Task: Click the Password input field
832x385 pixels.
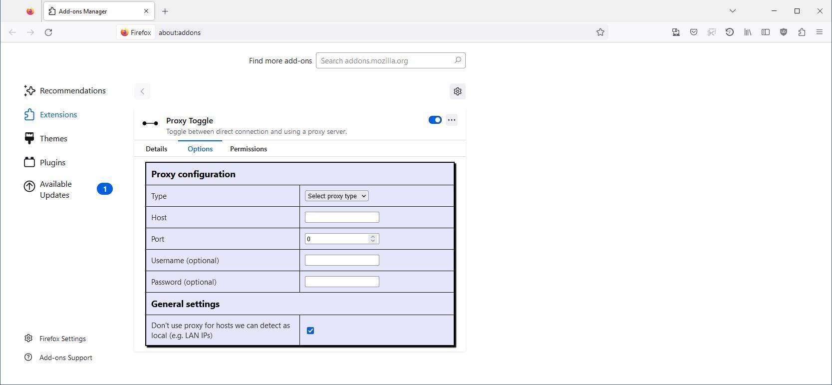Action: point(342,282)
